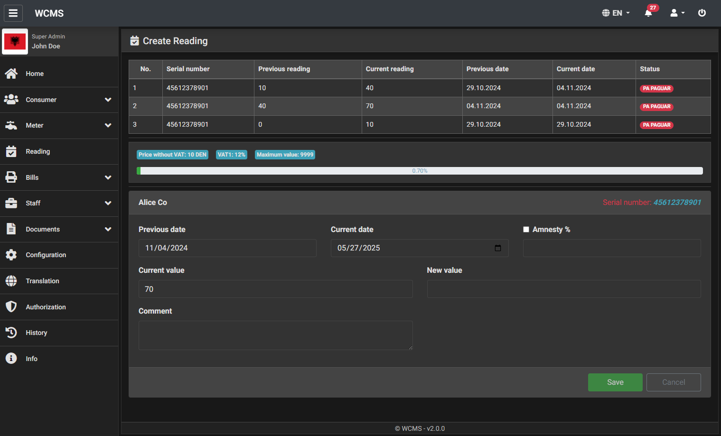This screenshot has height=436, width=721.
Task: Expand the Documents menu chevron
Action: pyautogui.click(x=108, y=229)
